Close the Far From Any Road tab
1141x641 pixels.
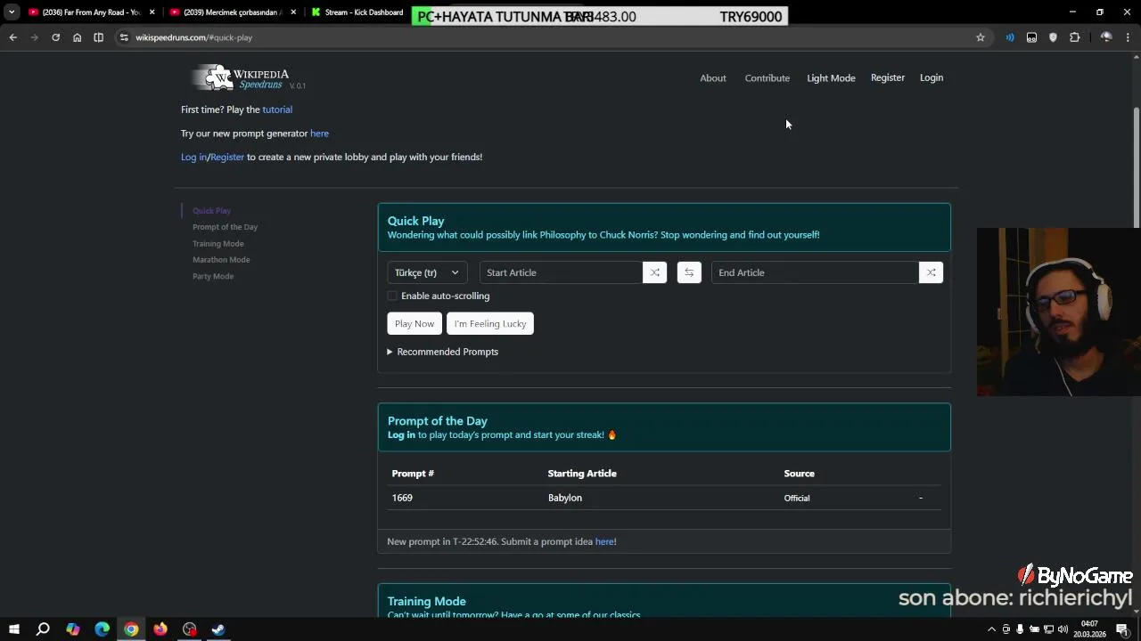pos(152,12)
